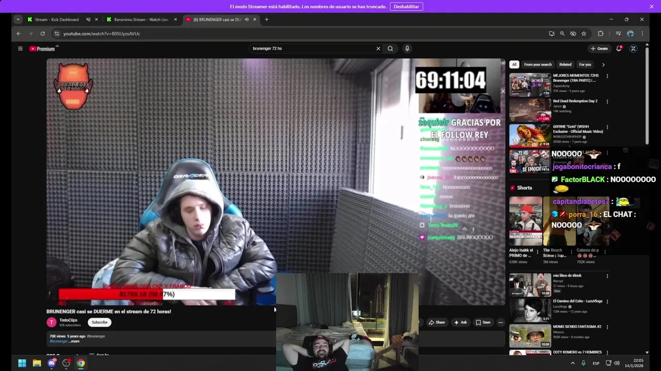Open MEJORES MOMENTOS 72HS Brunenger video
The image size is (661, 371).
click(x=530, y=85)
